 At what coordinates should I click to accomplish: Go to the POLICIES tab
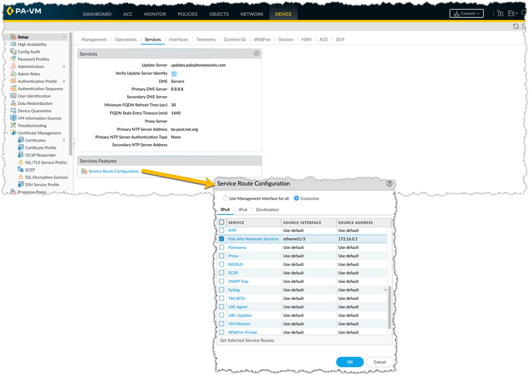pyautogui.click(x=187, y=14)
